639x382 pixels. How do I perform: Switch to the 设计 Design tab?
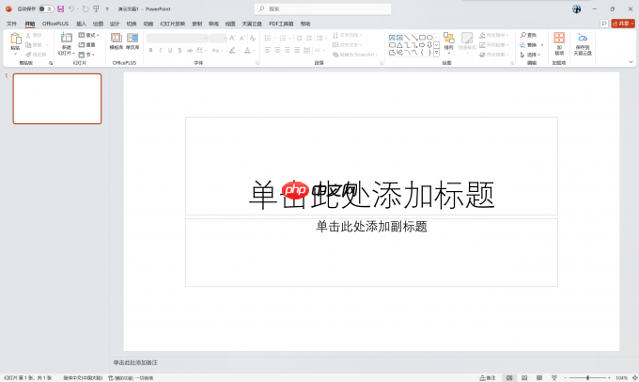point(115,24)
